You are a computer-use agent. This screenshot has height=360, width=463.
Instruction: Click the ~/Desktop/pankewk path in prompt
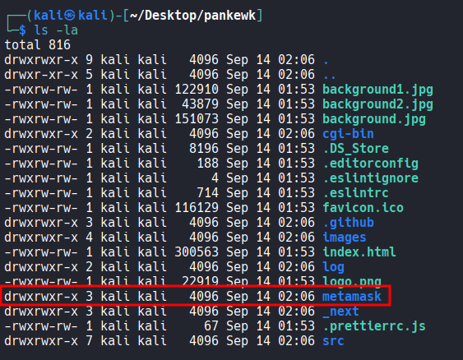[x=192, y=15]
